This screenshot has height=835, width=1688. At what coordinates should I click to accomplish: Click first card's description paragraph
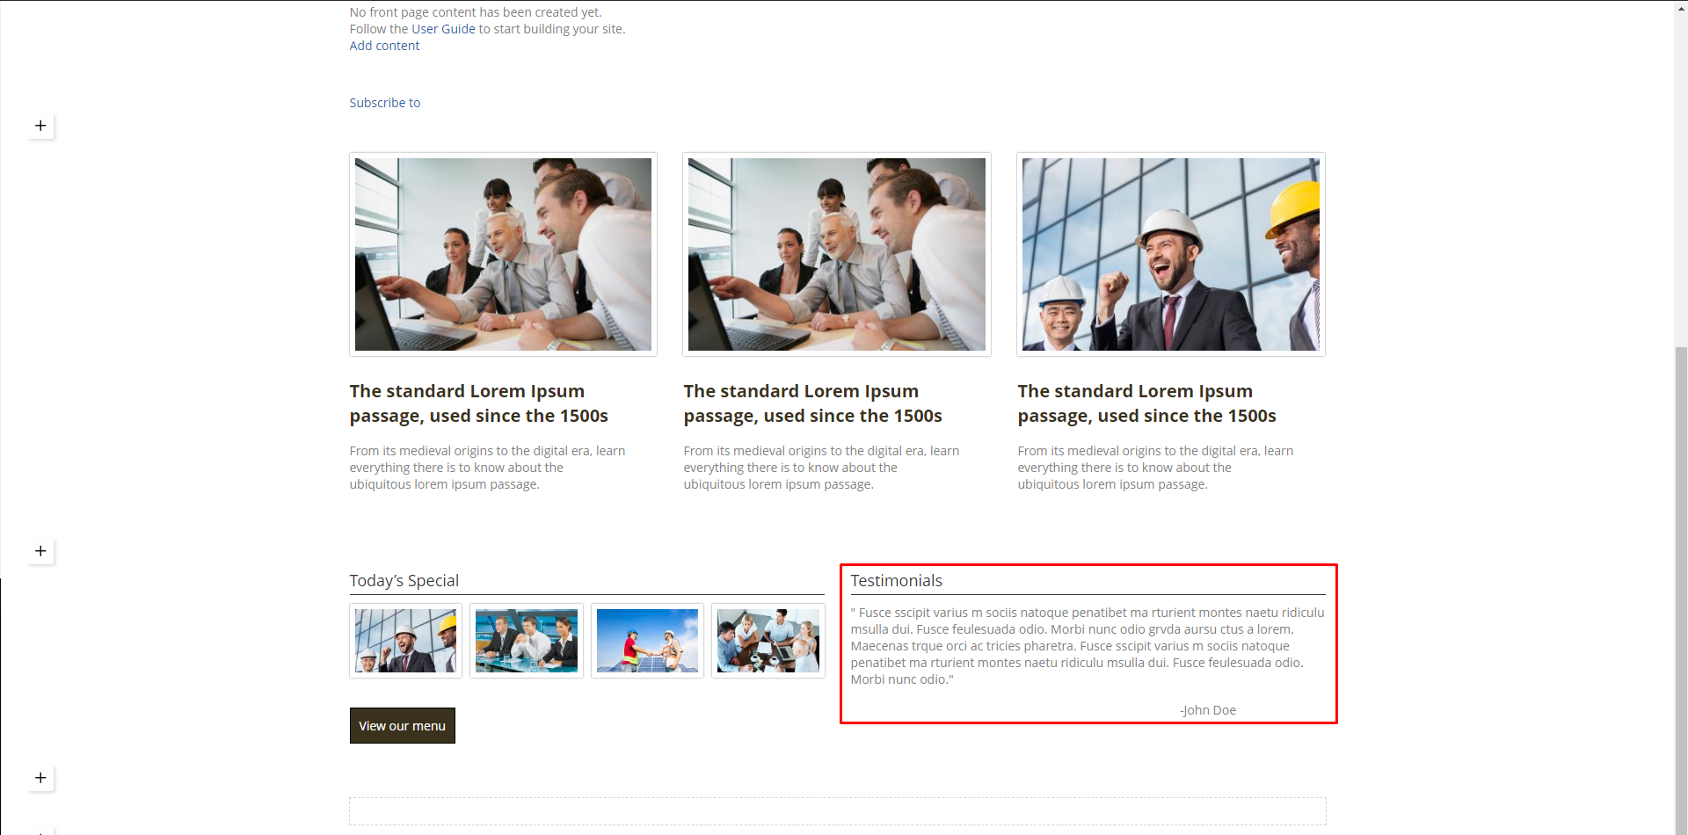pyautogui.click(x=487, y=468)
